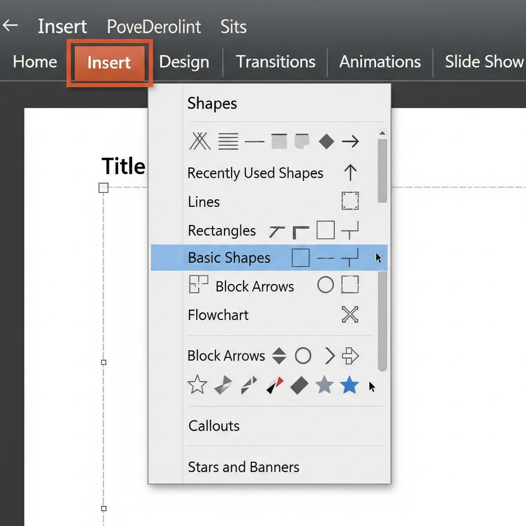Select the up arrow beside Recently Used Shapes
This screenshot has width=526, height=526.
350,173
